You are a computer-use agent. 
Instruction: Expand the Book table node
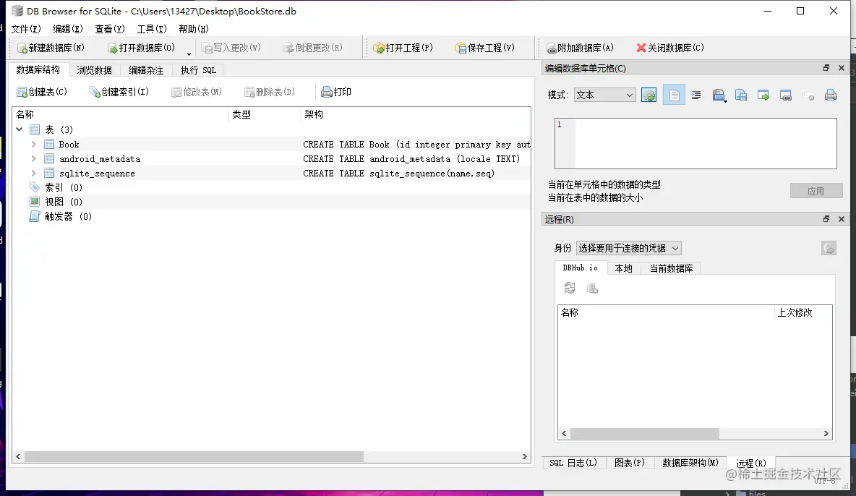pyautogui.click(x=34, y=144)
